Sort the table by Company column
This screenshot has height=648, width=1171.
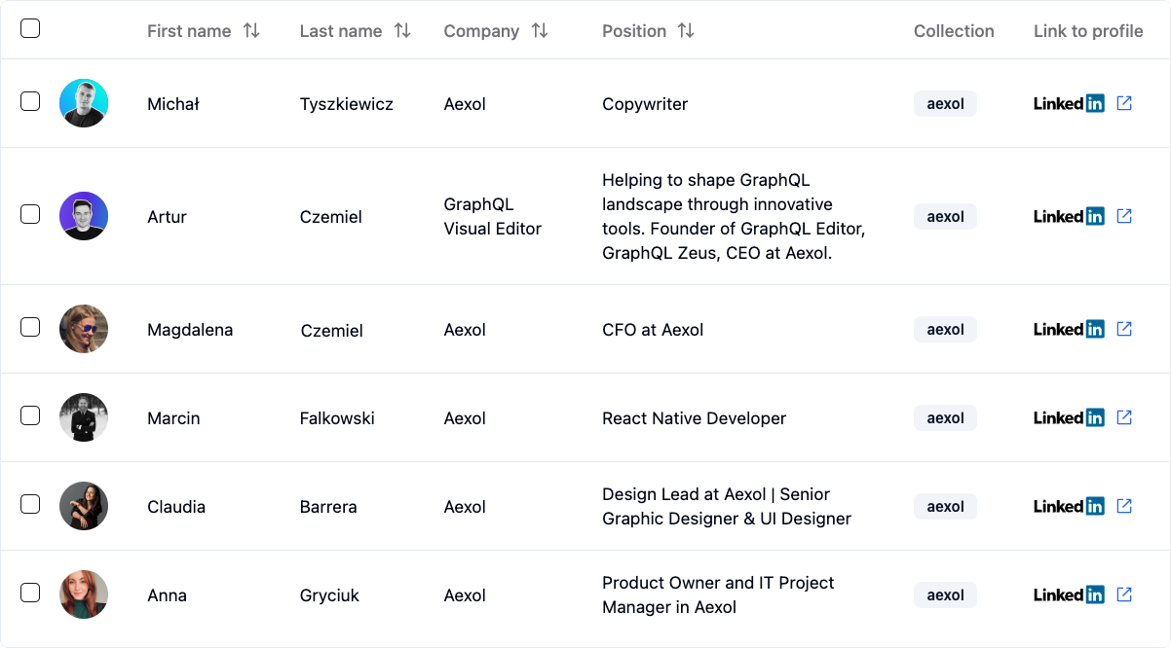tap(496, 30)
